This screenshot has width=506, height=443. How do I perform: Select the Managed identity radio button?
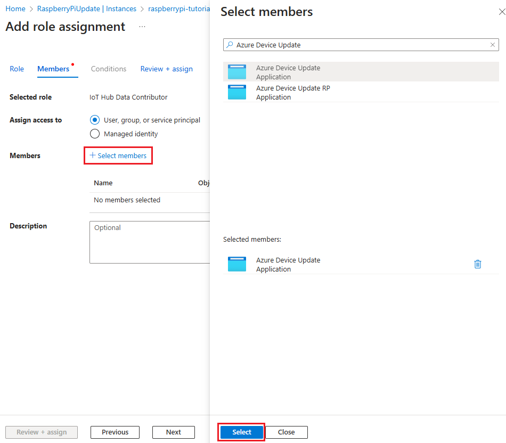tap(95, 134)
